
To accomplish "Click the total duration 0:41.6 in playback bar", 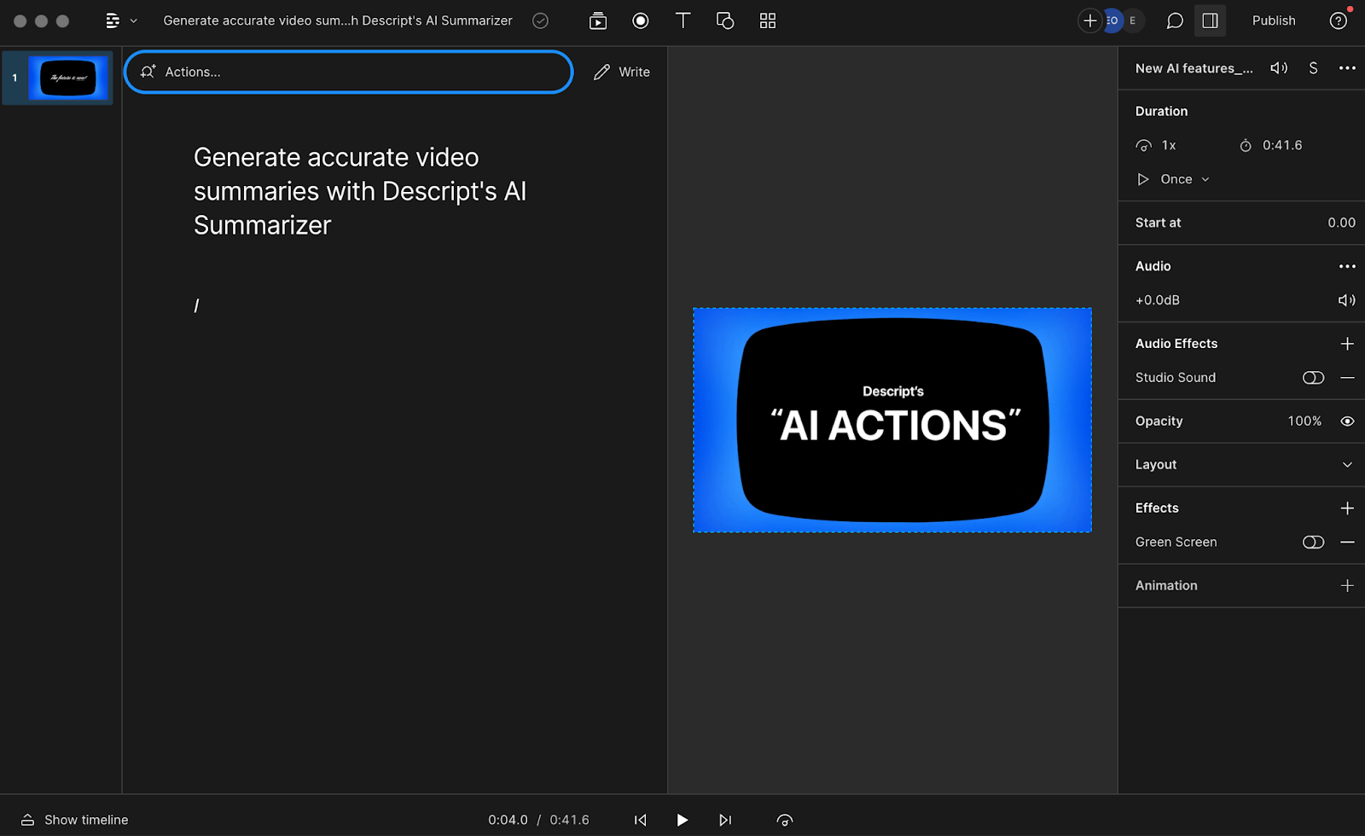I will point(569,820).
